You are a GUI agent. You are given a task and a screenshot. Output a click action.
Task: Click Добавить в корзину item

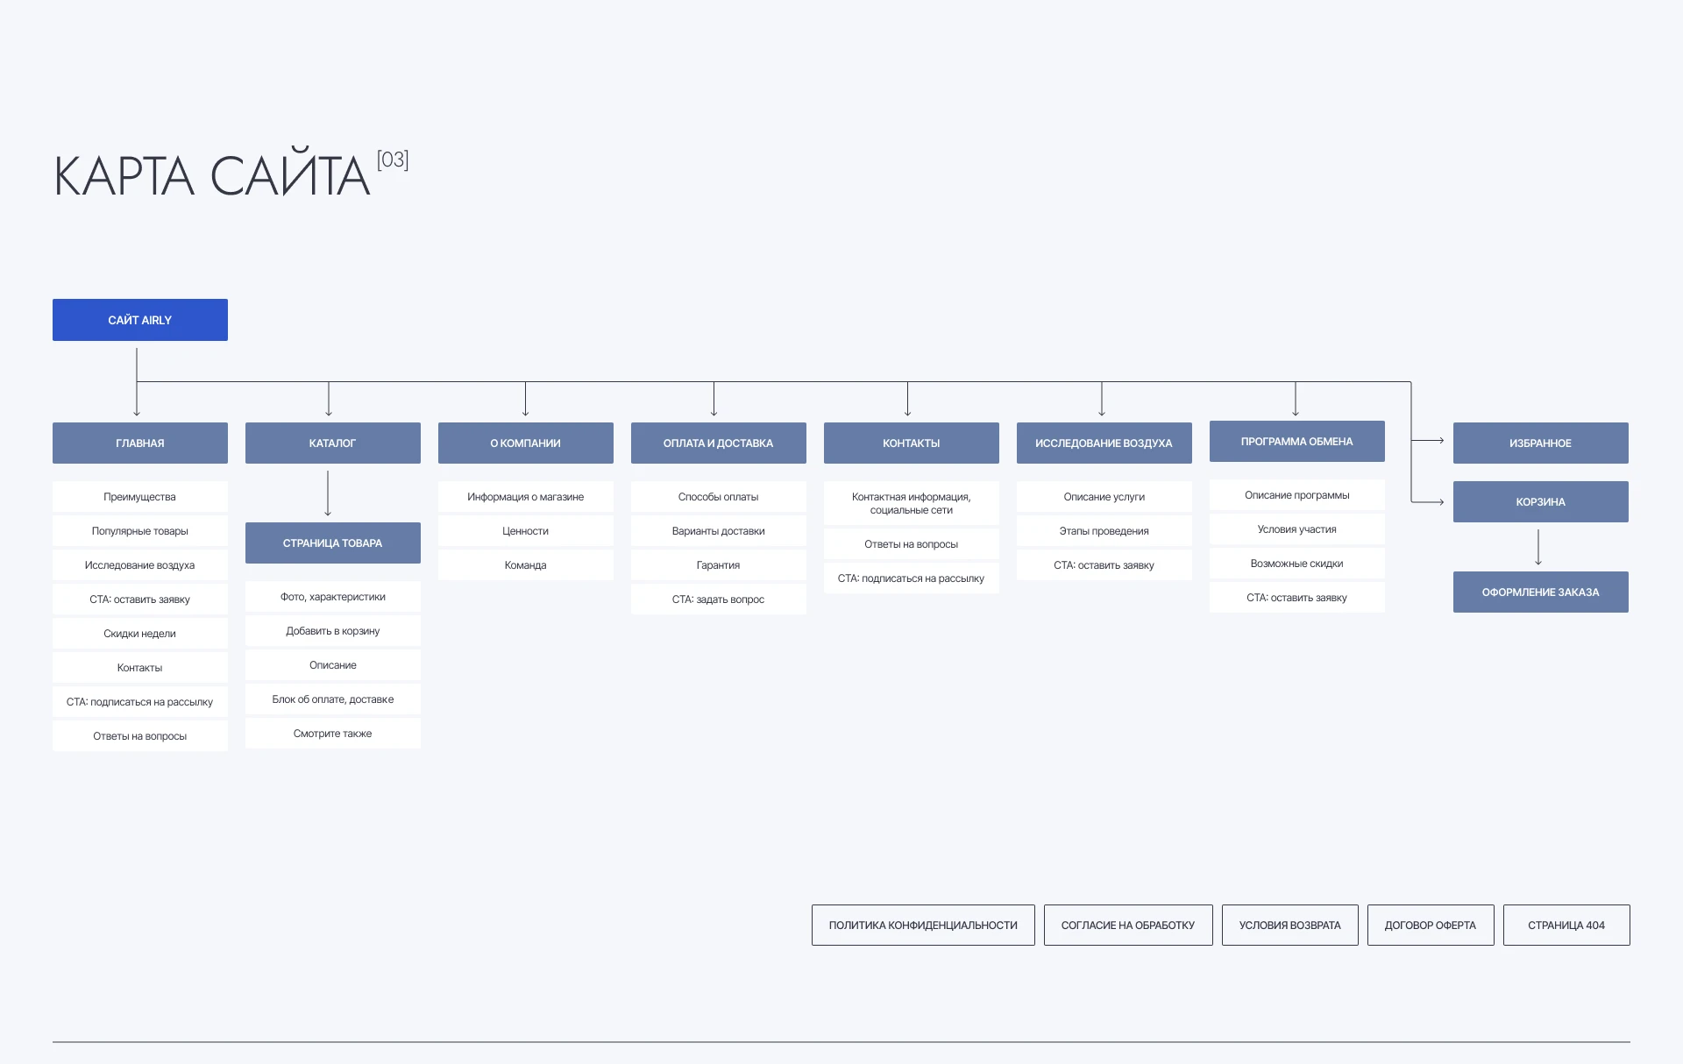point(333,630)
